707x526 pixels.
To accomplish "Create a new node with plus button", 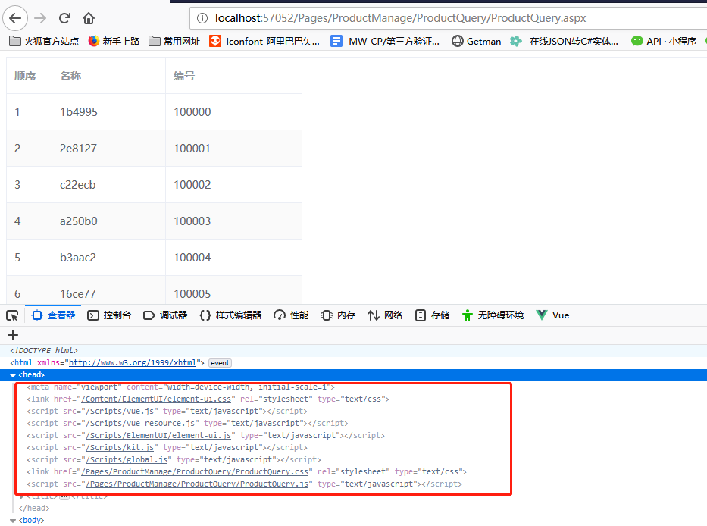I will pos(13,335).
